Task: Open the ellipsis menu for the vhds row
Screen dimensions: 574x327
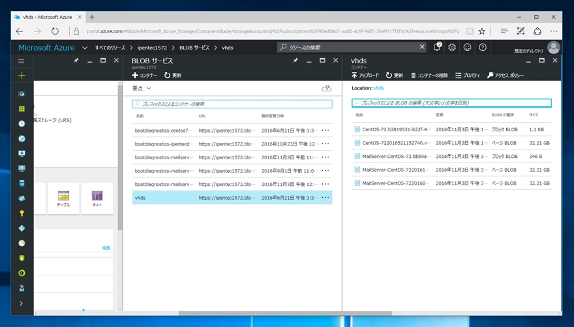Action: [x=325, y=197]
